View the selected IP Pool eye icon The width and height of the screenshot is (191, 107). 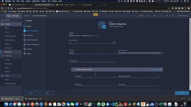tap(95, 36)
